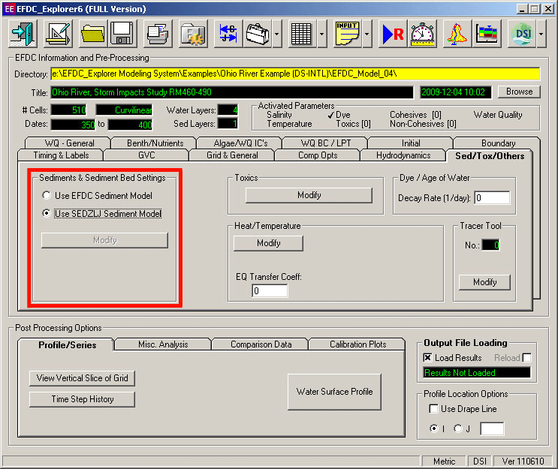Image resolution: width=558 pixels, height=469 pixels.
Task: Open the Boundary tab
Action: [498, 143]
